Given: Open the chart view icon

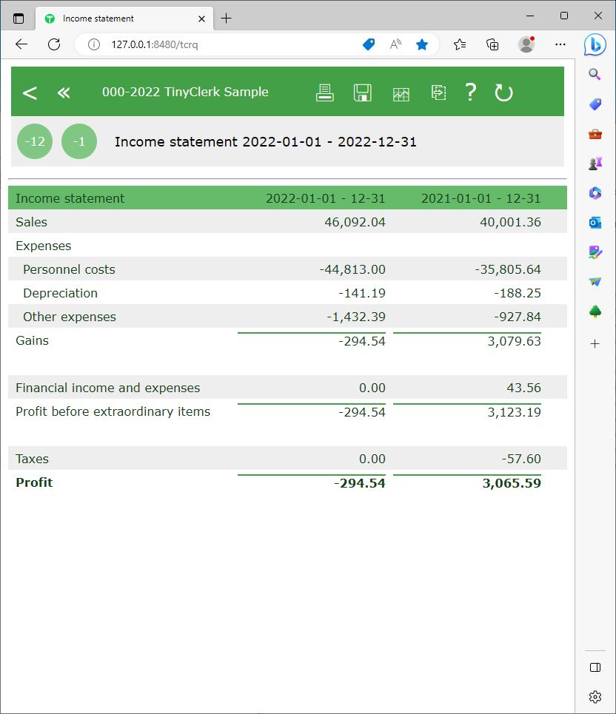Looking at the screenshot, I should coord(401,93).
